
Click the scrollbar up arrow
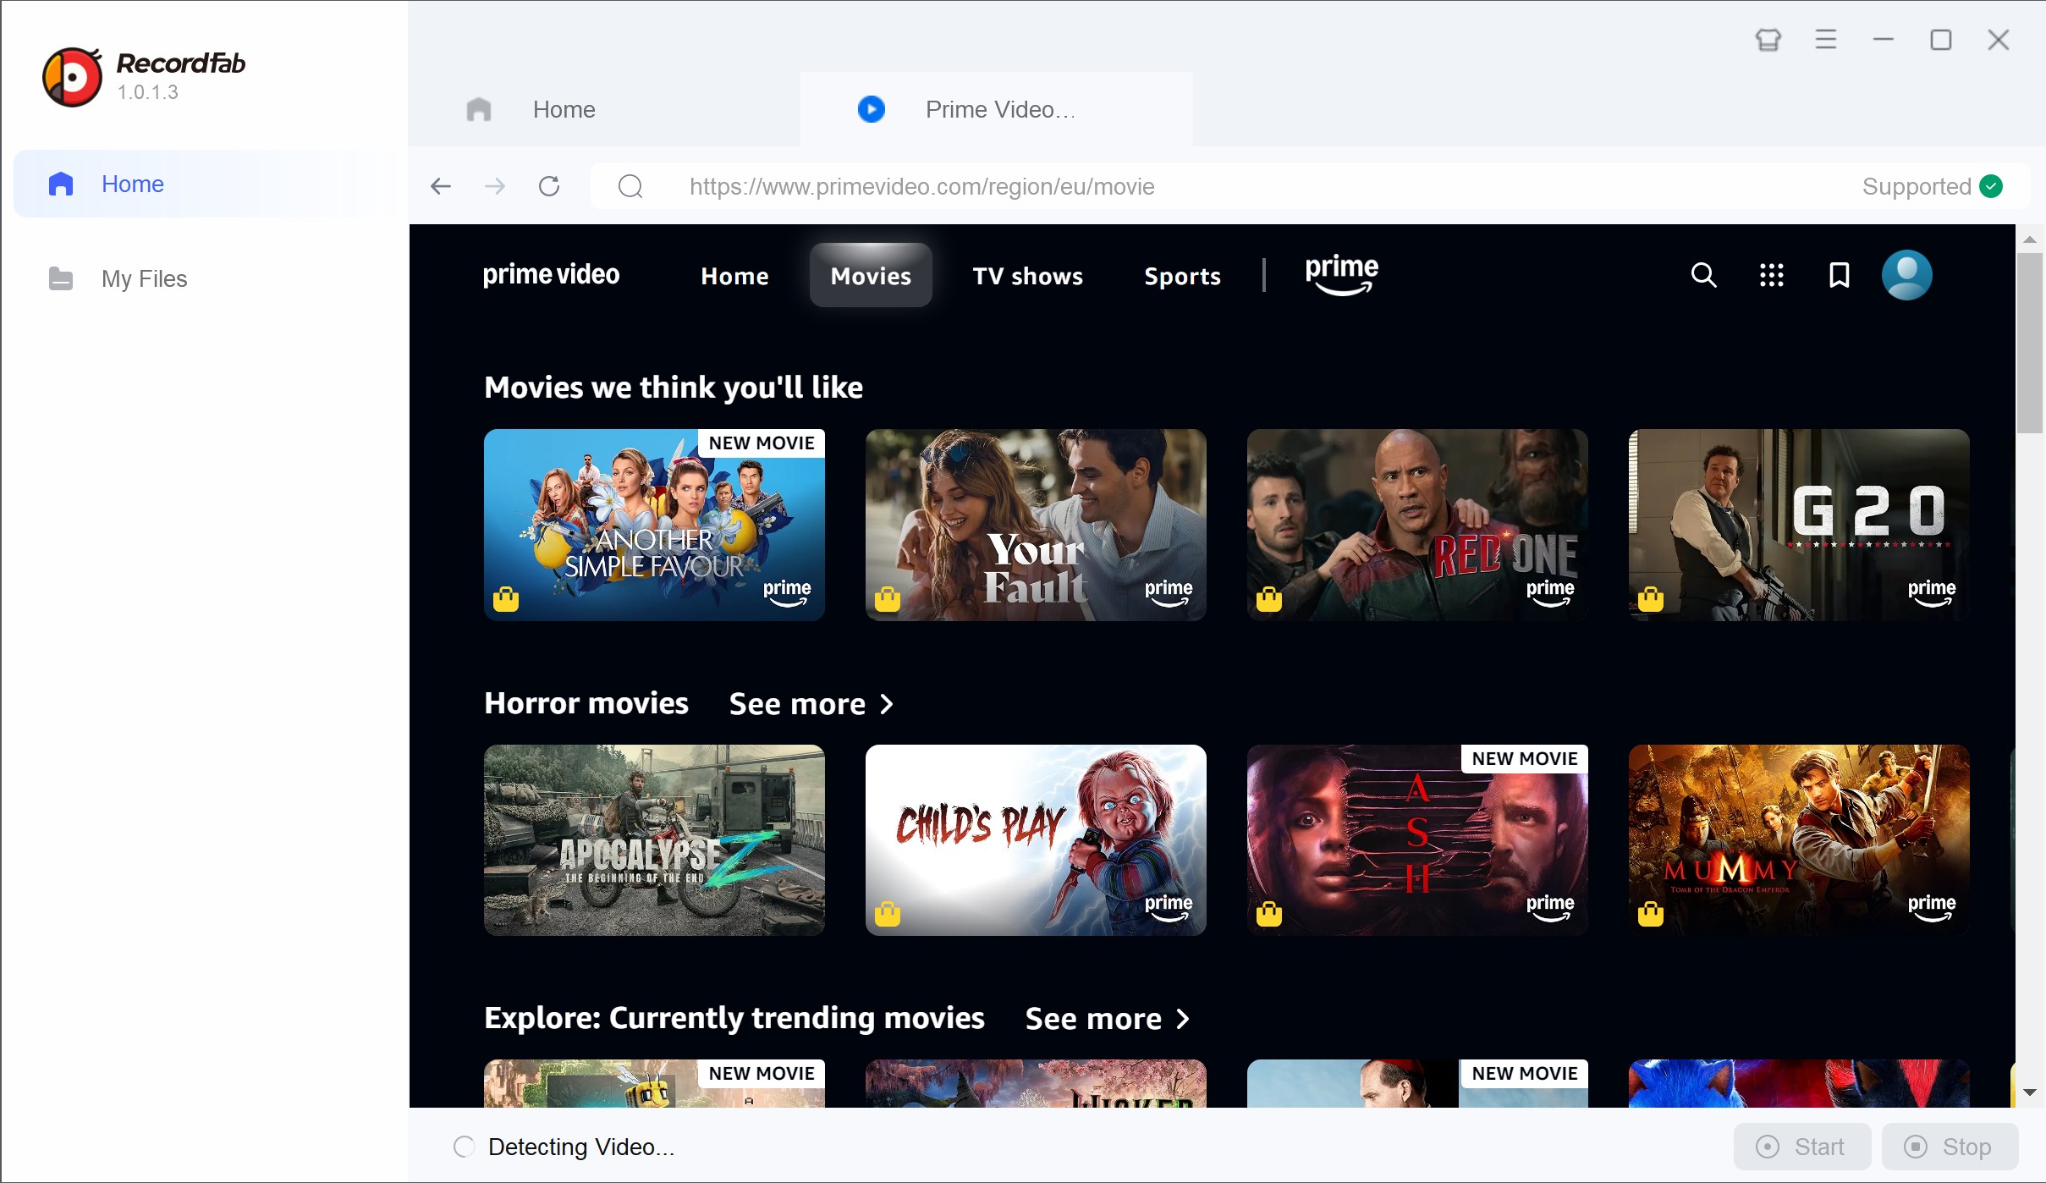[x=2030, y=239]
